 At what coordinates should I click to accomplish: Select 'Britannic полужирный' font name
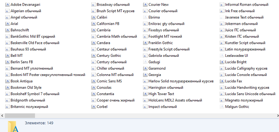pos(29,107)
